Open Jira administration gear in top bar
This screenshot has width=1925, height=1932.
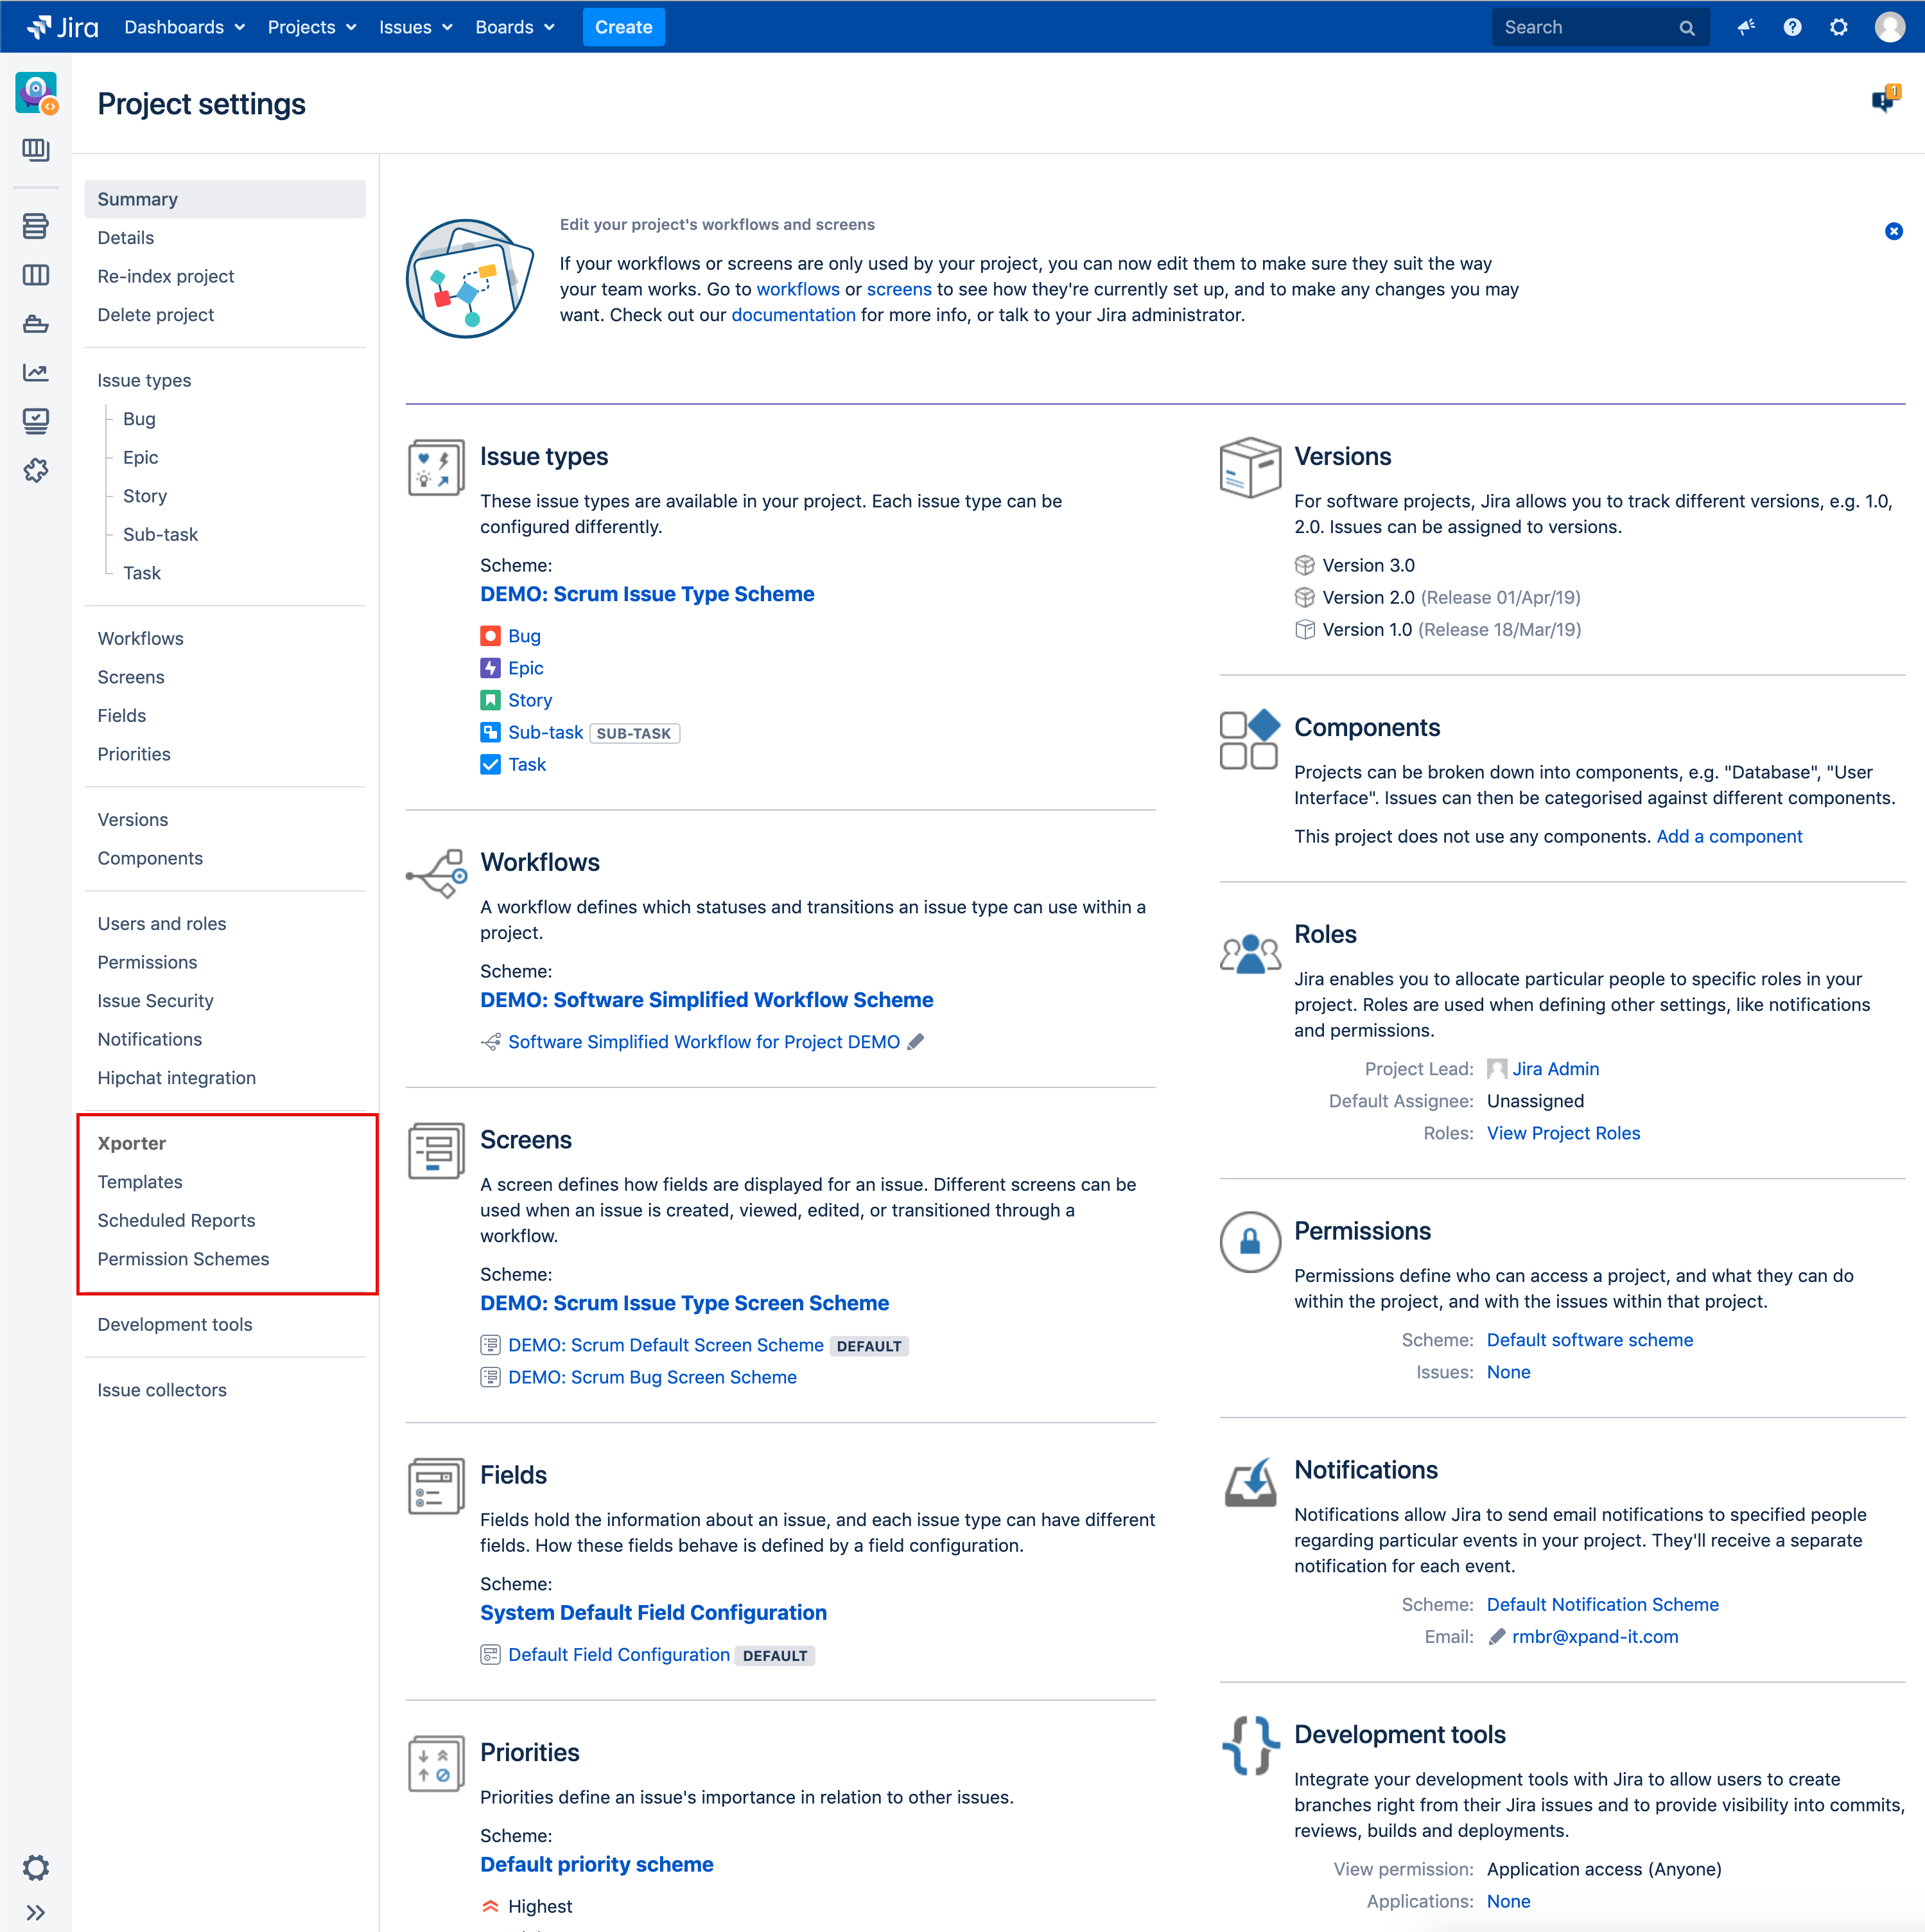[1839, 27]
